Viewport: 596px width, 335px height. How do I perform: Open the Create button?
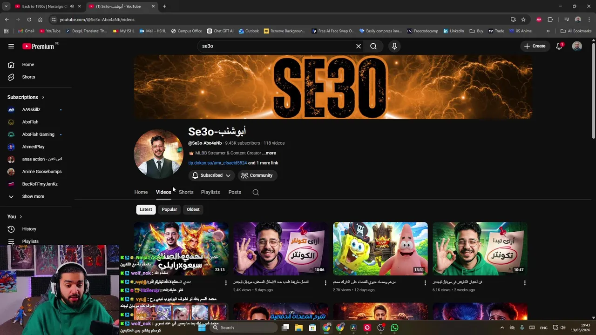(x=535, y=46)
